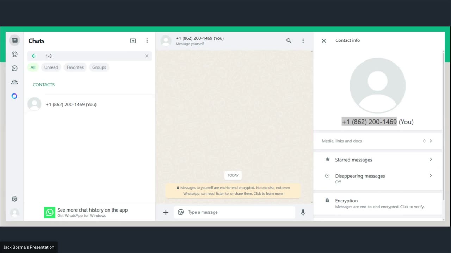Open the Chats tab in sidebar
This screenshot has width=451, height=253.
click(14, 40)
